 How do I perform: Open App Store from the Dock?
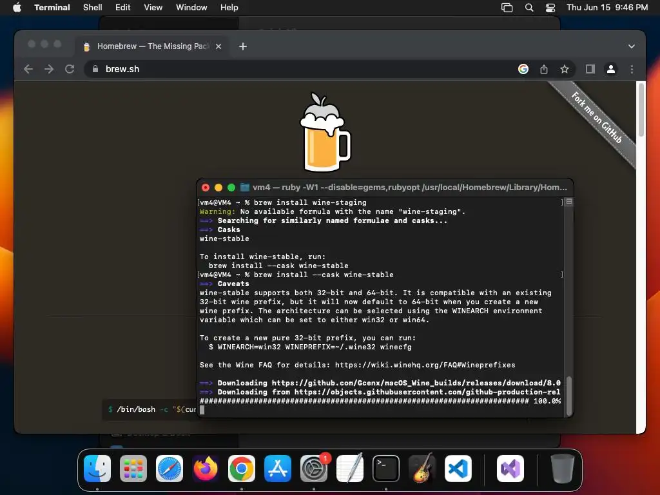(278, 469)
